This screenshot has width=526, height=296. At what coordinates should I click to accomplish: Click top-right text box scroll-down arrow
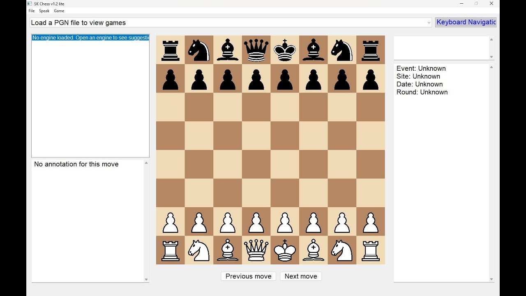pyautogui.click(x=491, y=57)
